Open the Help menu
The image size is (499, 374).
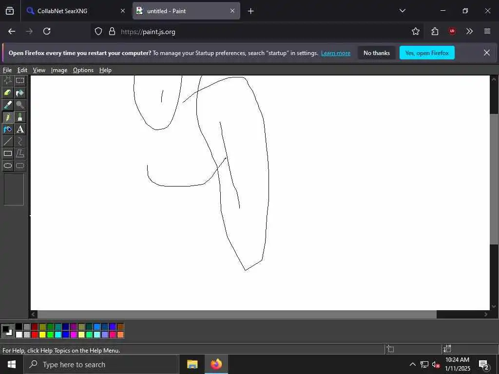tap(105, 70)
